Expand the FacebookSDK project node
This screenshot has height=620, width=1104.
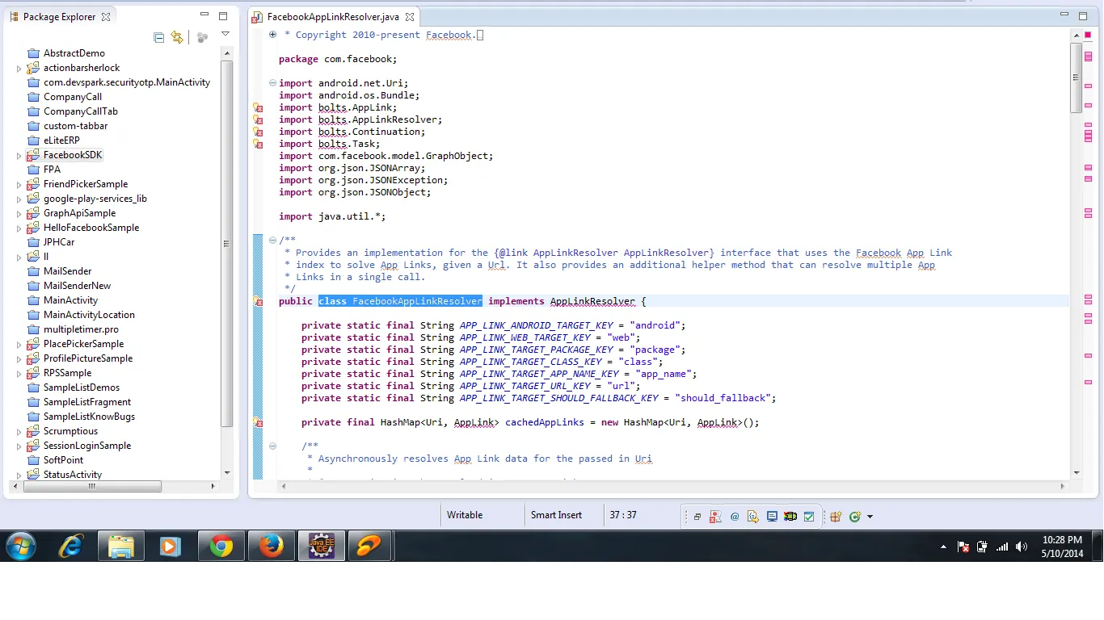tap(19, 156)
